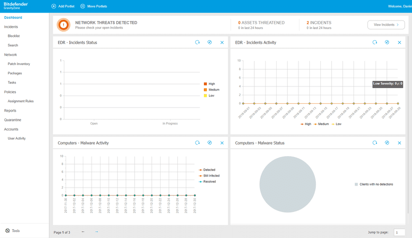Click the 0 ASSETS THREATENED counter
The height and width of the screenshot is (238, 412).
coord(261,23)
